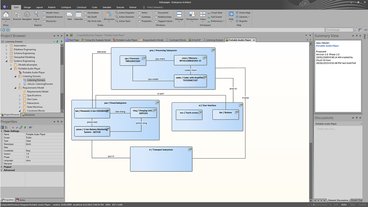Switch to the Resources tab below browser
368x207 pixels.
(28, 115)
